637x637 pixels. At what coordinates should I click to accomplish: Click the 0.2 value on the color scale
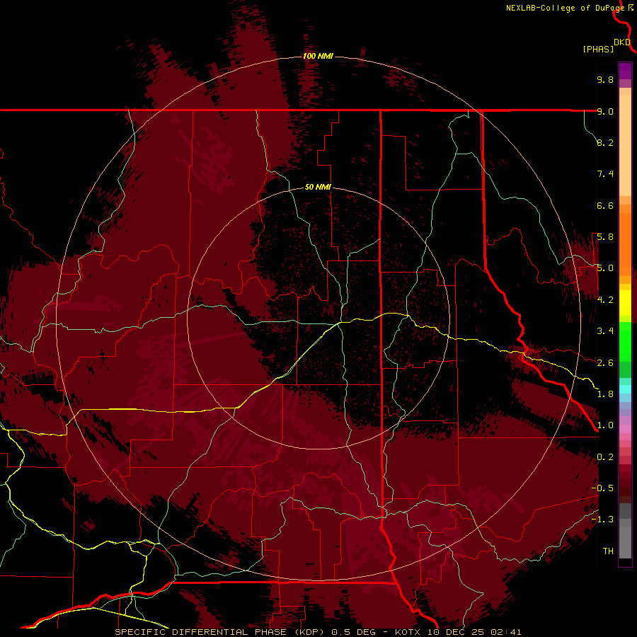click(605, 457)
